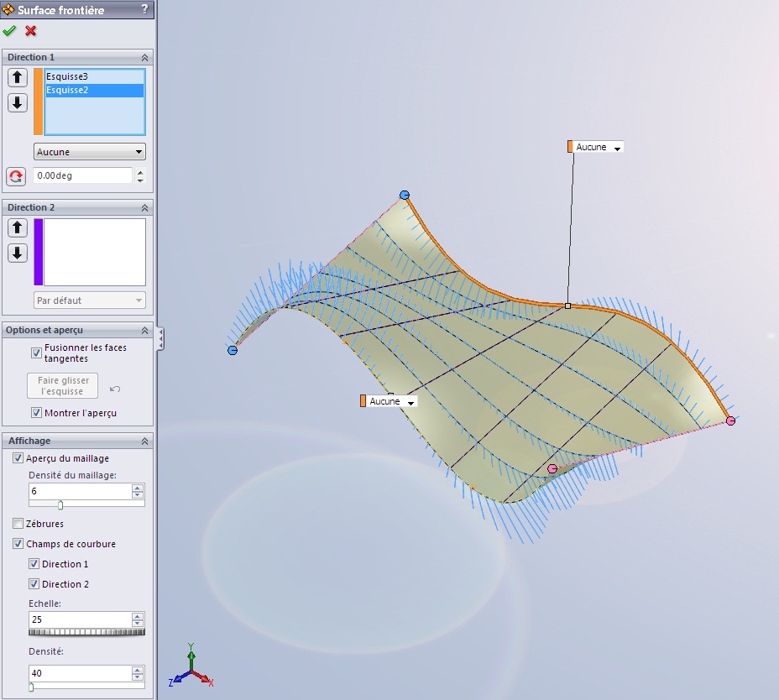
Task: Collapse the Direction 1 section
Action: (144, 57)
